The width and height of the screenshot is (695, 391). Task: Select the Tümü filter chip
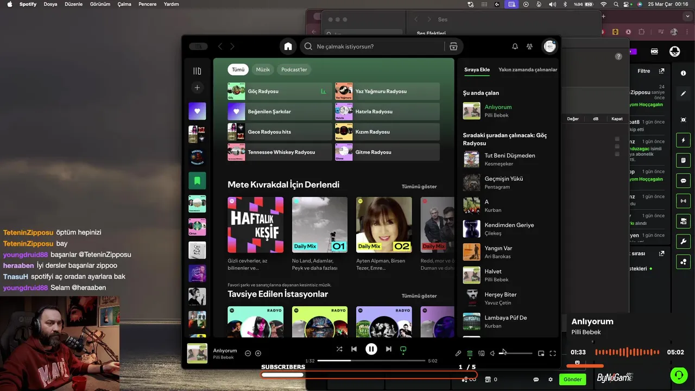(238, 70)
